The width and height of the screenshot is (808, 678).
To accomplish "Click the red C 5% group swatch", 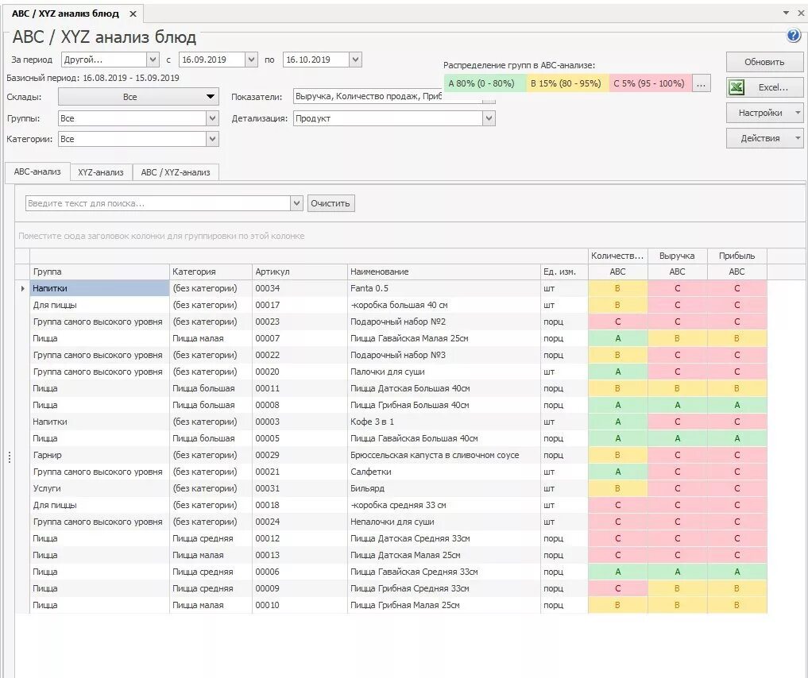I will (x=651, y=83).
